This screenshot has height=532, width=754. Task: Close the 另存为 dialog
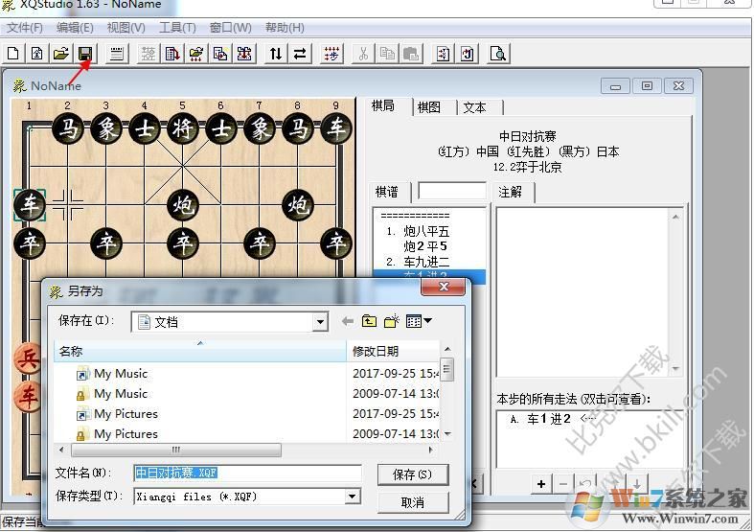pyautogui.click(x=443, y=288)
